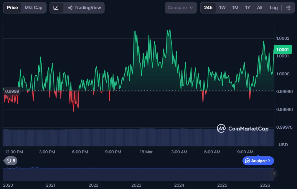The image size is (297, 189).
Task: Select the Price tab
Action: click(x=12, y=8)
